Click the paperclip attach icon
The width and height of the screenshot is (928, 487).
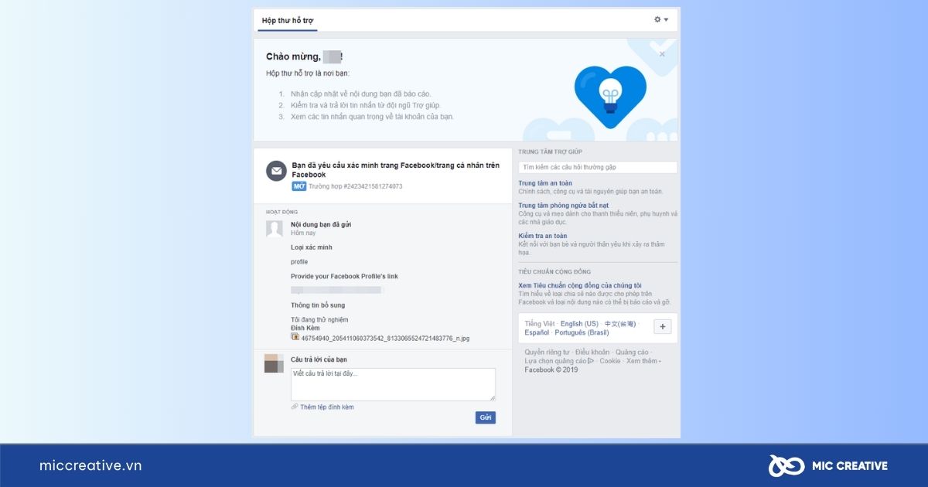point(295,407)
